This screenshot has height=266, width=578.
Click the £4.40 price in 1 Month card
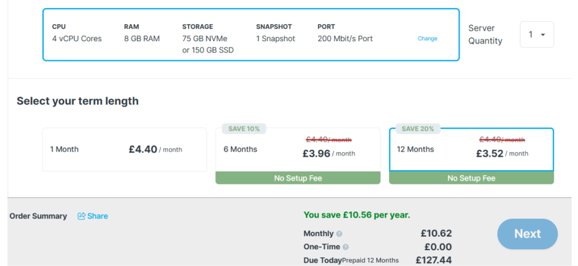click(x=143, y=149)
